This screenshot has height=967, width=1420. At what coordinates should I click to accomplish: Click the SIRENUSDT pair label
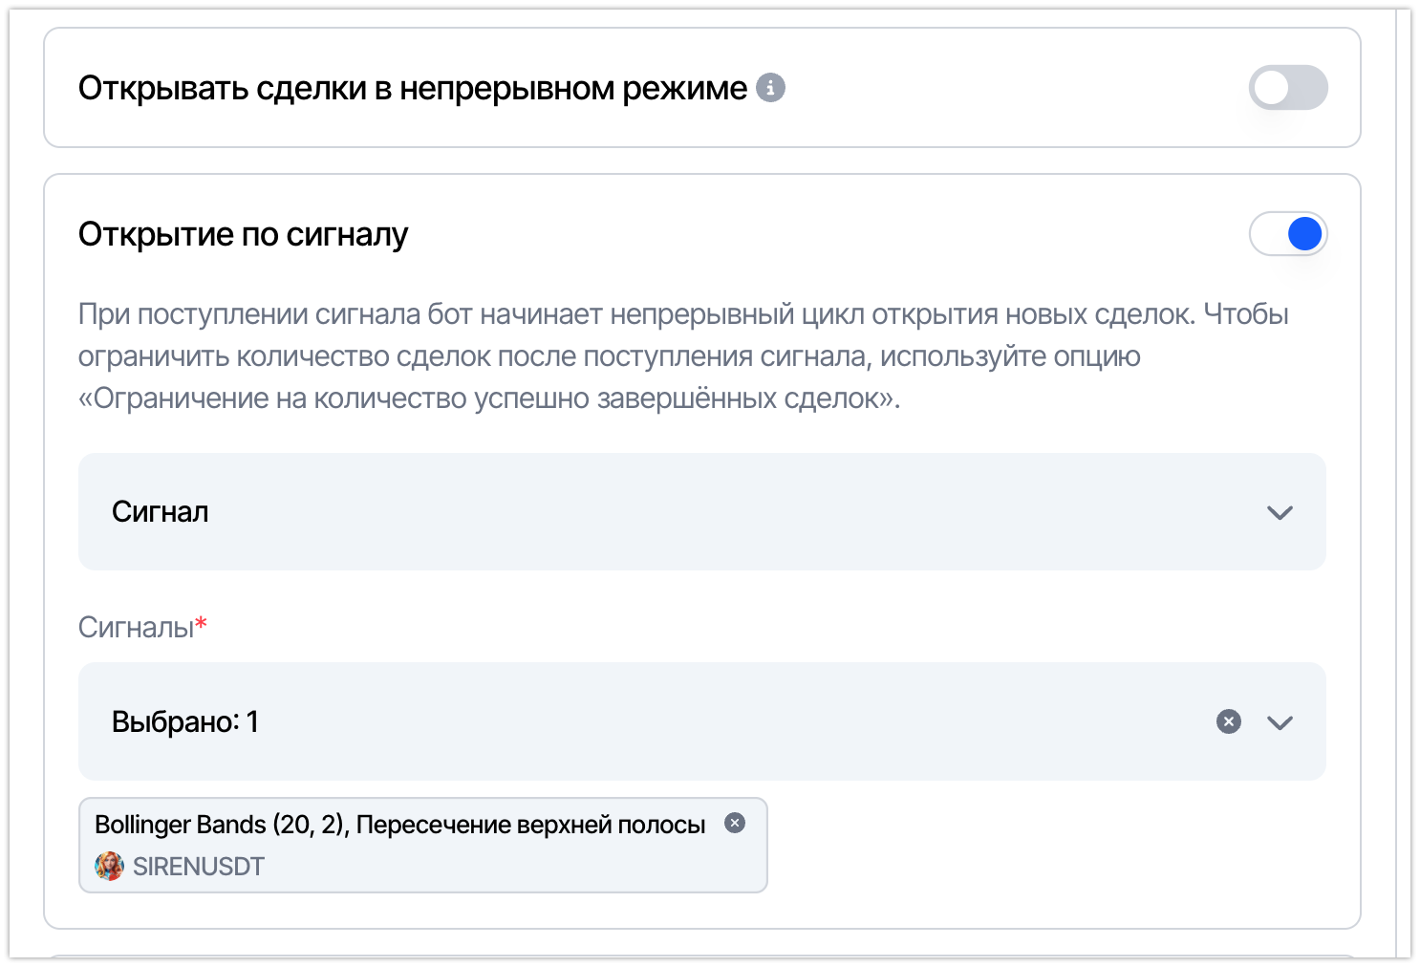point(199,867)
